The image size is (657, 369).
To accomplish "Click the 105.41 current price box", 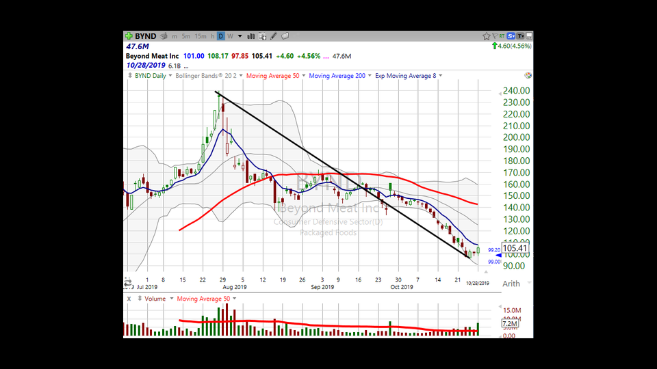I will [x=515, y=249].
